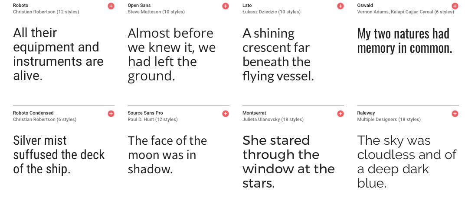
Task: Add Roboto Condensed with the plus icon
Action: [111, 114]
